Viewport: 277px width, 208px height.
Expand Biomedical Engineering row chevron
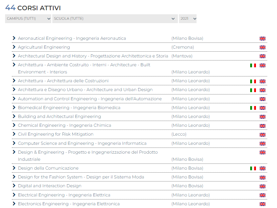(14, 107)
